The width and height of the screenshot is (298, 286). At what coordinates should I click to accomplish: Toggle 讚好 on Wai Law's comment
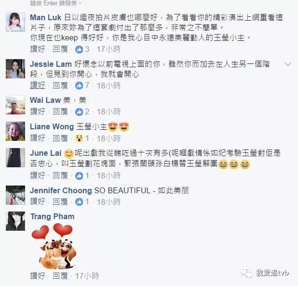(38, 112)
